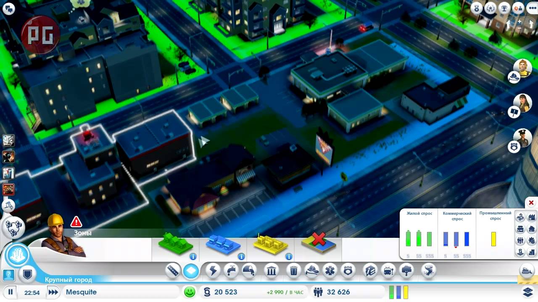The height and width of the screenshot is (302, 538).
Task: Click the residential demand green bars
Action: click(419, 239)
